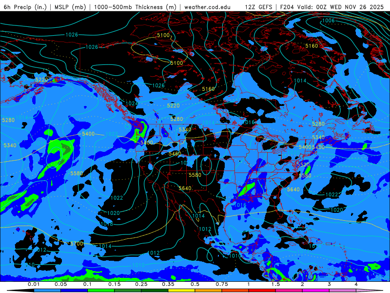Screen dimensions: 390x293
Task: Click the 'Valid: 00Z WED NOV 26 2025' timestamp
Action: (x=341, y=7)
